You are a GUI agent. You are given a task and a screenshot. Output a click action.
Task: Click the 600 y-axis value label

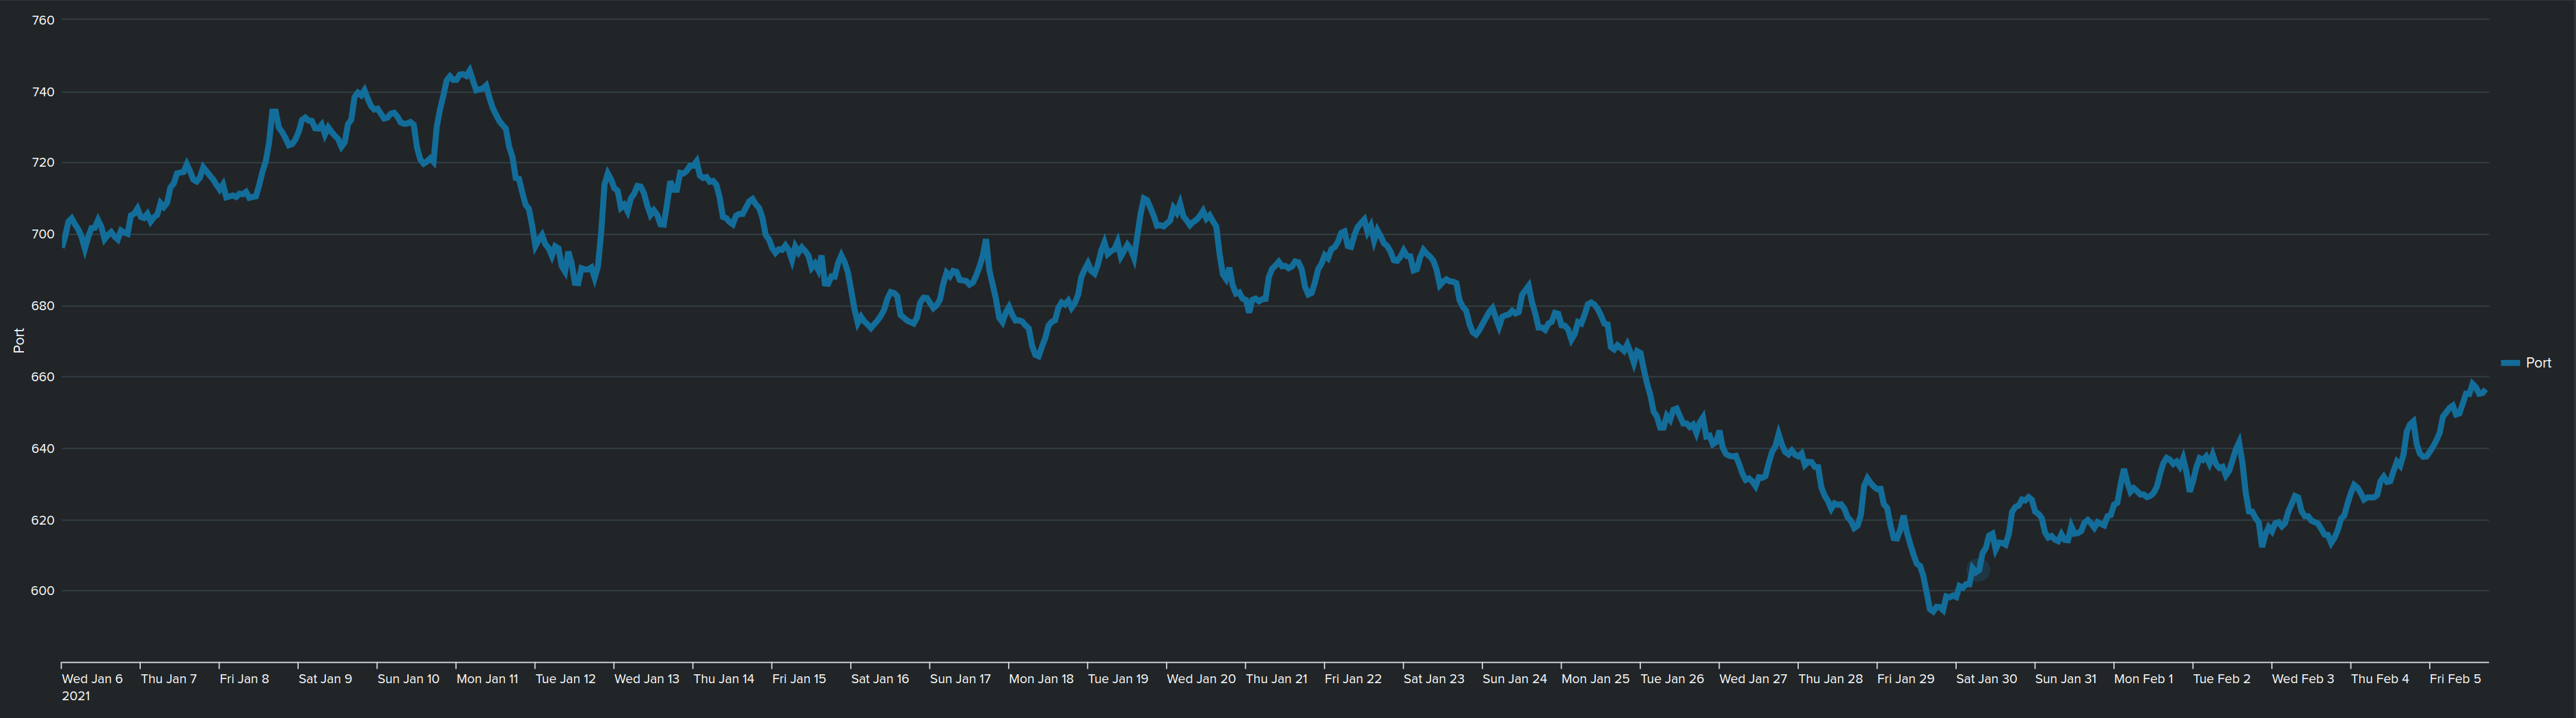point(43,591)
